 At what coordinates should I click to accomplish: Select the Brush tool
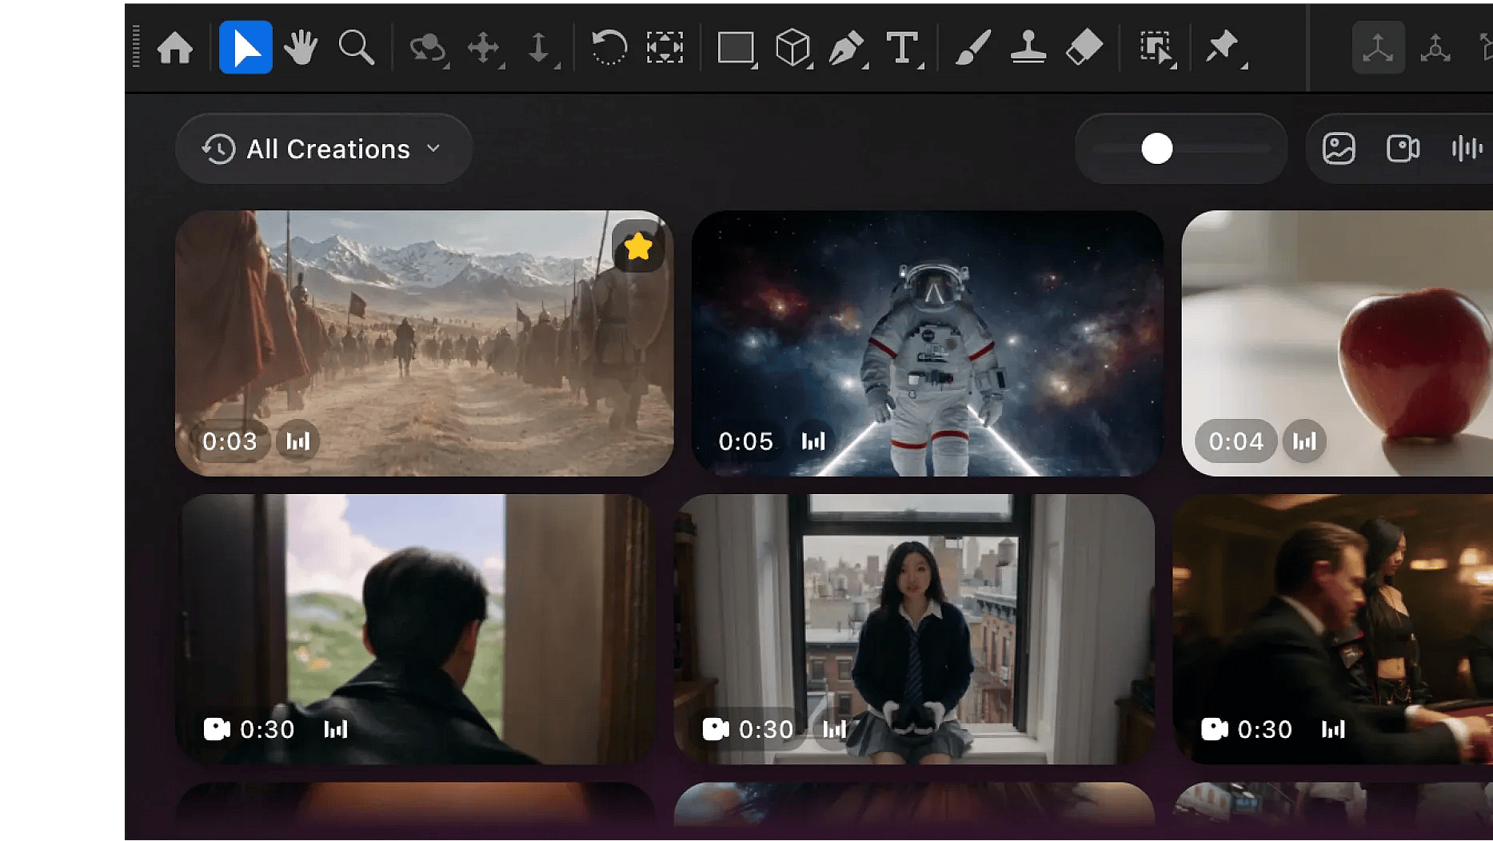coord(973,48)
